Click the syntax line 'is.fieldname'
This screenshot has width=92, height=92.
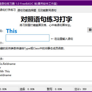(8, 64)
